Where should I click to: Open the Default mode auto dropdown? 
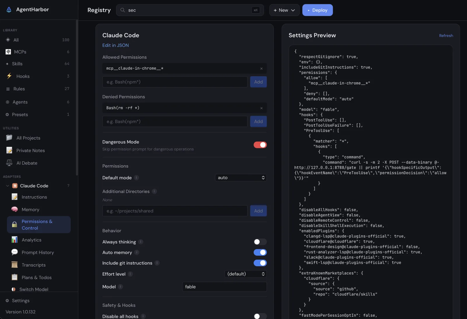[x=241, y=177]
